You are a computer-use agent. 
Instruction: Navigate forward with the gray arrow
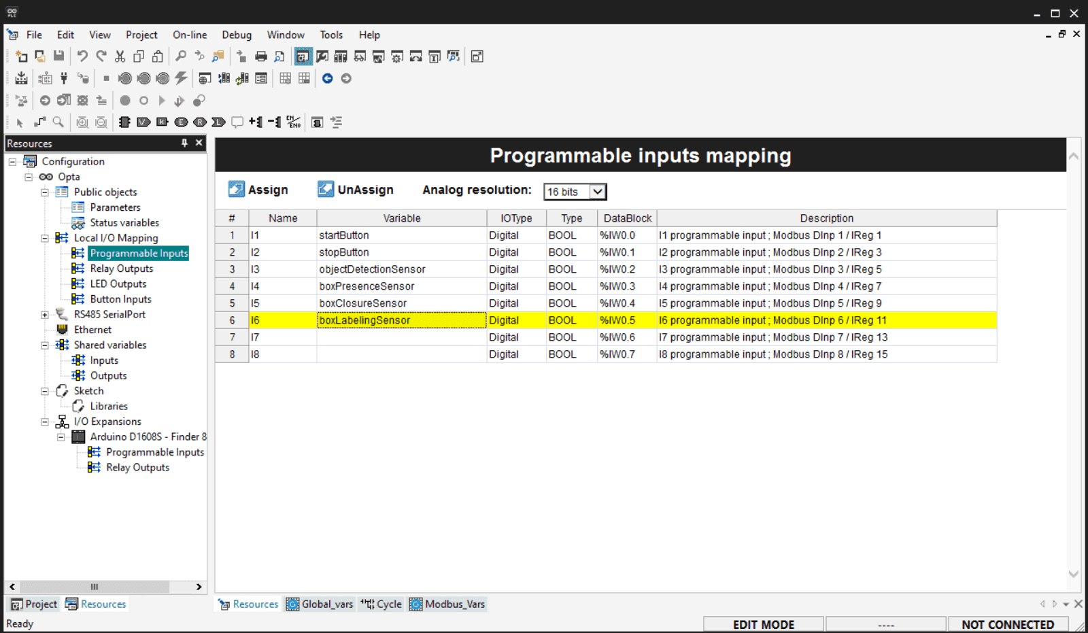pos(346,78)
